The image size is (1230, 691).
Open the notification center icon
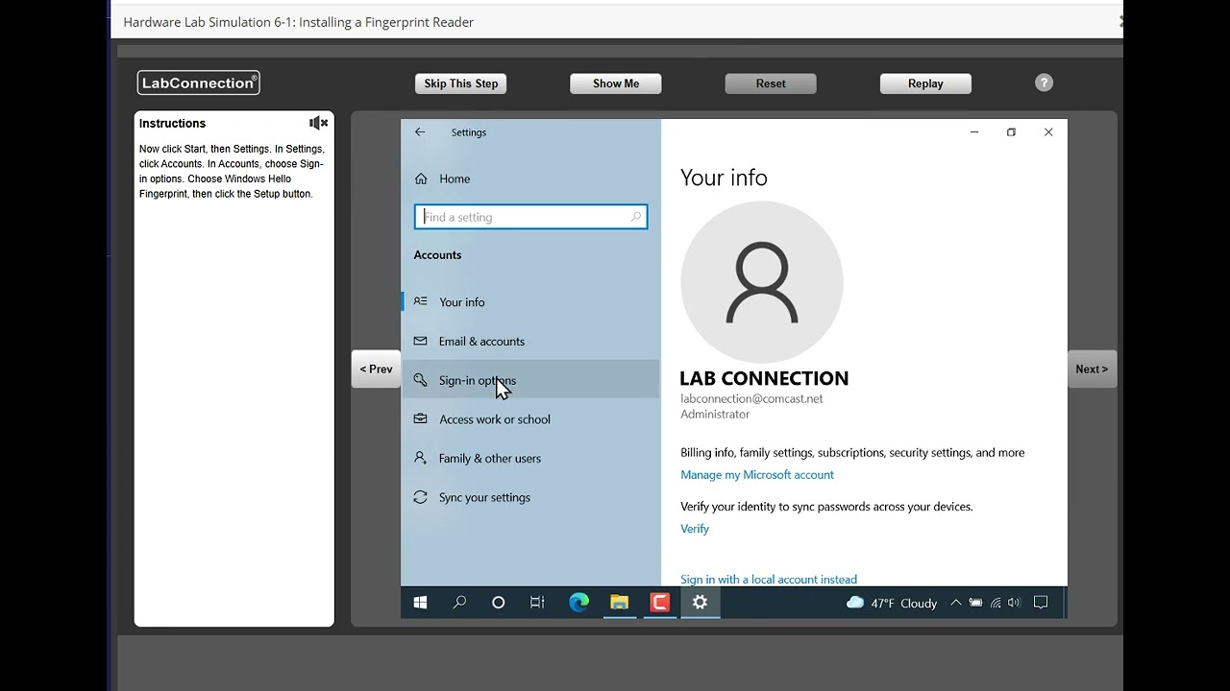[x=1041, y=603]
